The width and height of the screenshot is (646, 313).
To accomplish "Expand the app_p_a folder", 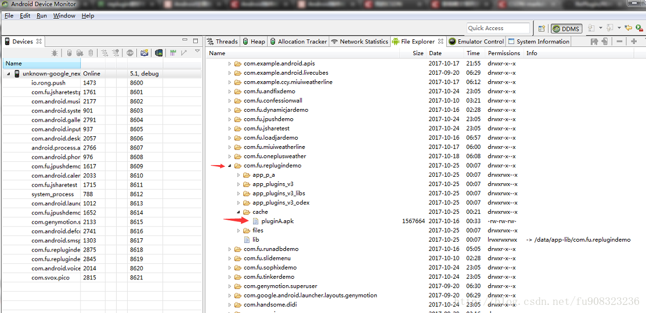I will click(239, 175).
